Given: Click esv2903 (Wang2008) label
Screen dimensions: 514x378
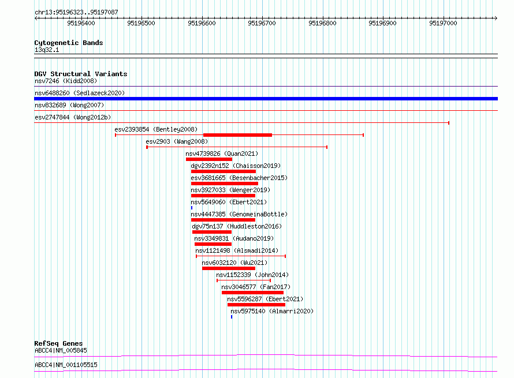Looking at the screenshot, I should [x=177, y=141].
